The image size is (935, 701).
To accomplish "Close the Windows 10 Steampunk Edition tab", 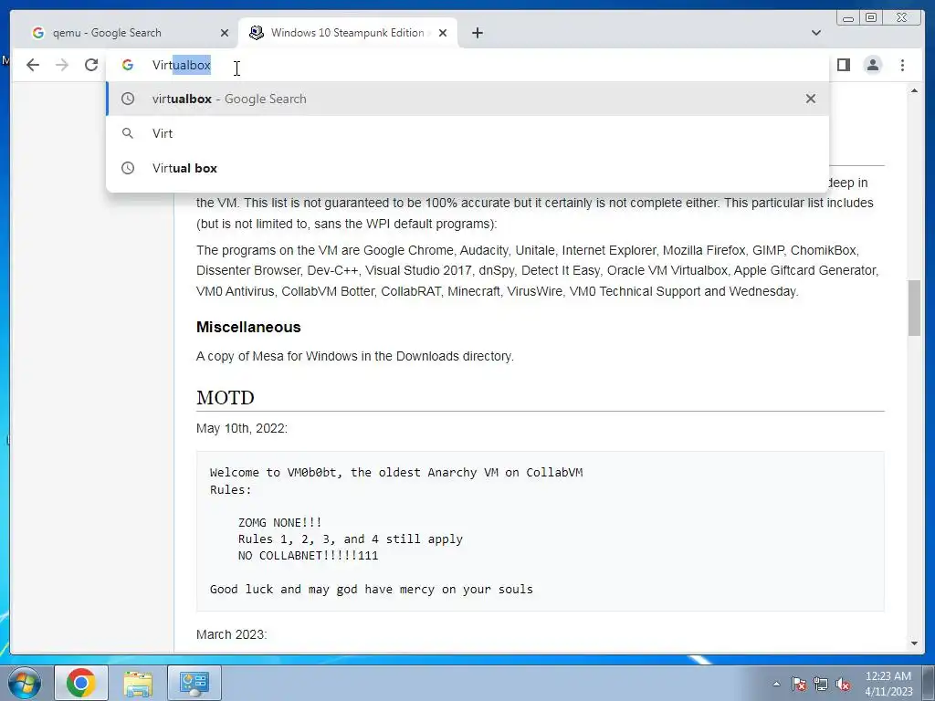I will coord(443,33).
